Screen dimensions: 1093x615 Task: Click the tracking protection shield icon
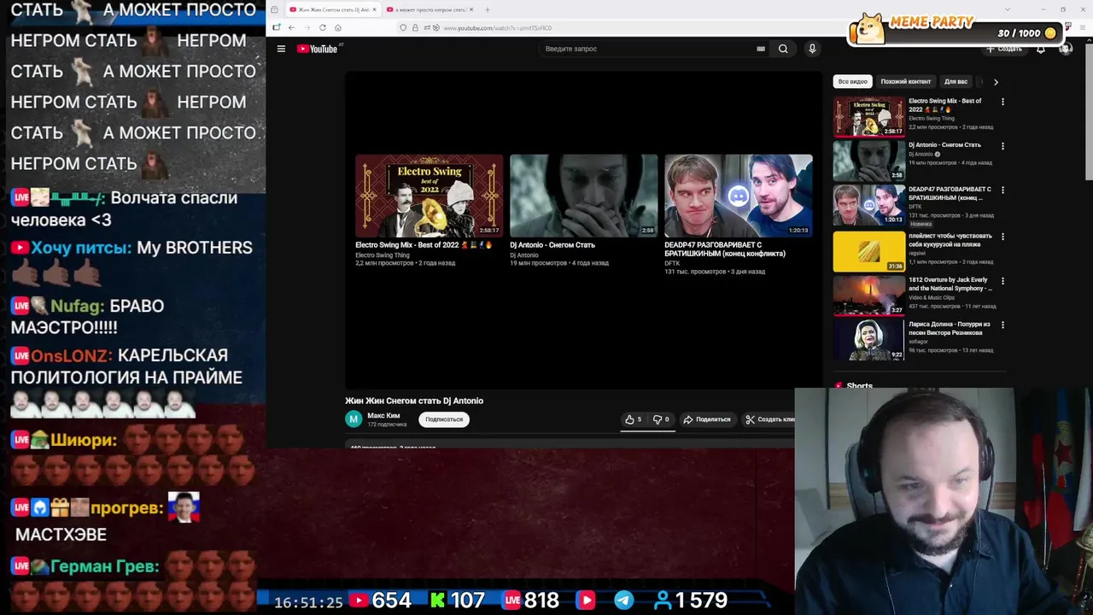click(x=403, y=27)
